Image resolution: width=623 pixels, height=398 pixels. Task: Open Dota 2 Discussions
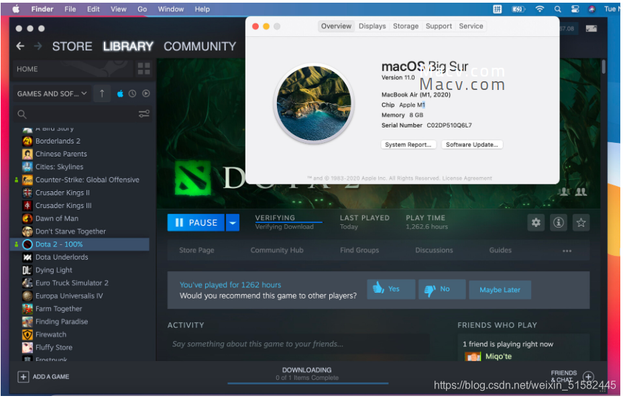pos(435,250)
